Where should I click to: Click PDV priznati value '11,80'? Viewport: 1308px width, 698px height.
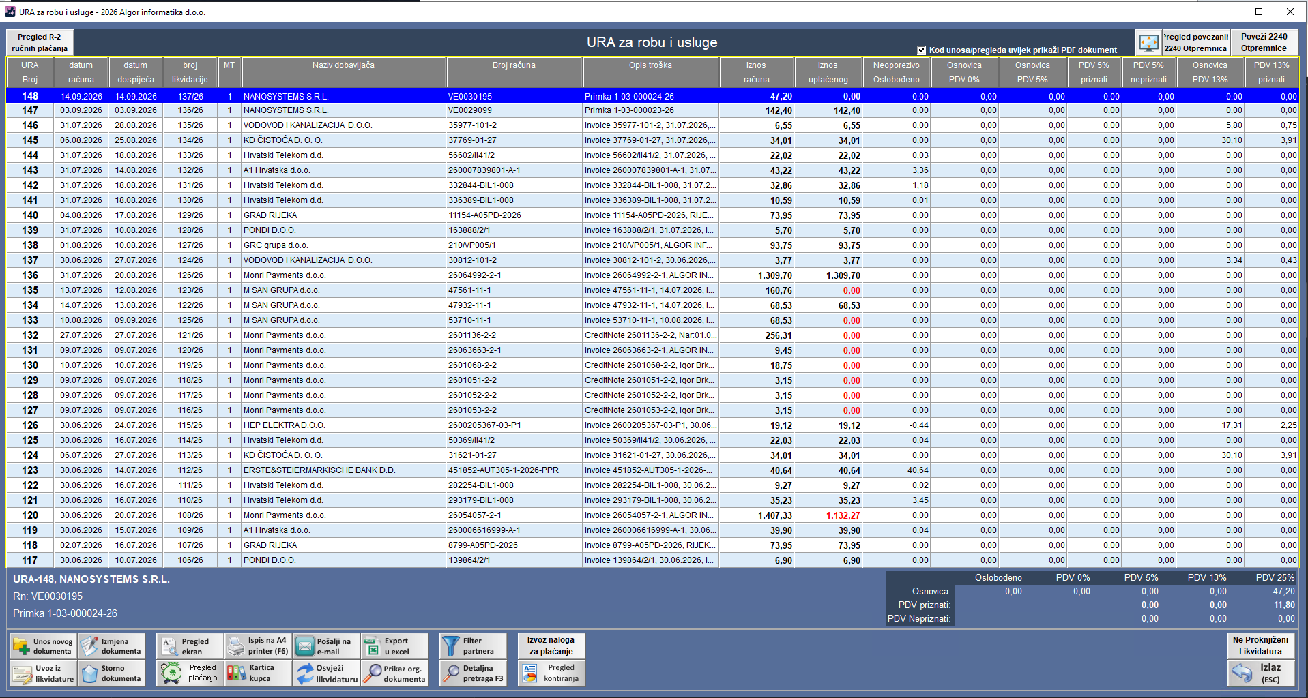(1284, 605)
